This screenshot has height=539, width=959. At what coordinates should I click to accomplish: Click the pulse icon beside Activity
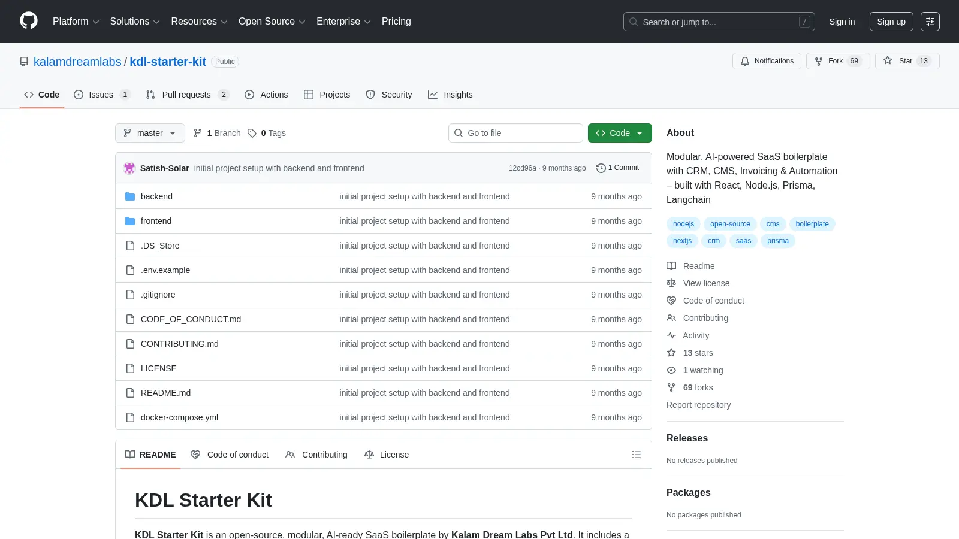pos(671,335)
